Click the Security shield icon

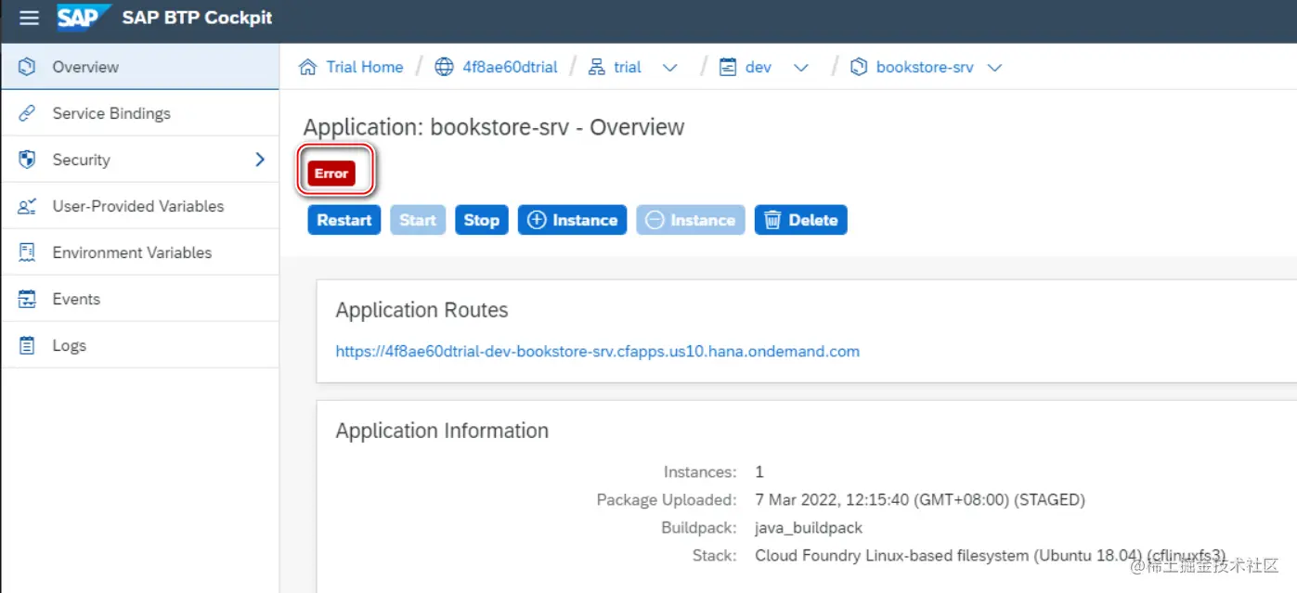click(27, 160)
